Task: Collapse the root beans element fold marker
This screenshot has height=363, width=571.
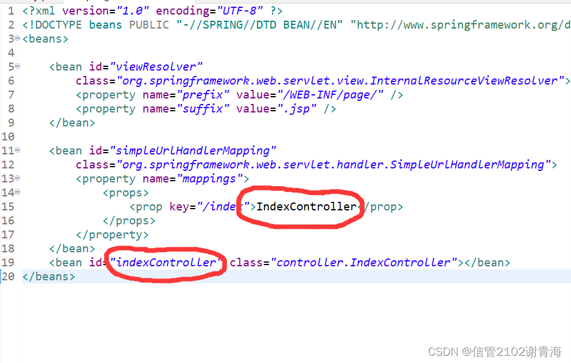Action: (17, 38)
